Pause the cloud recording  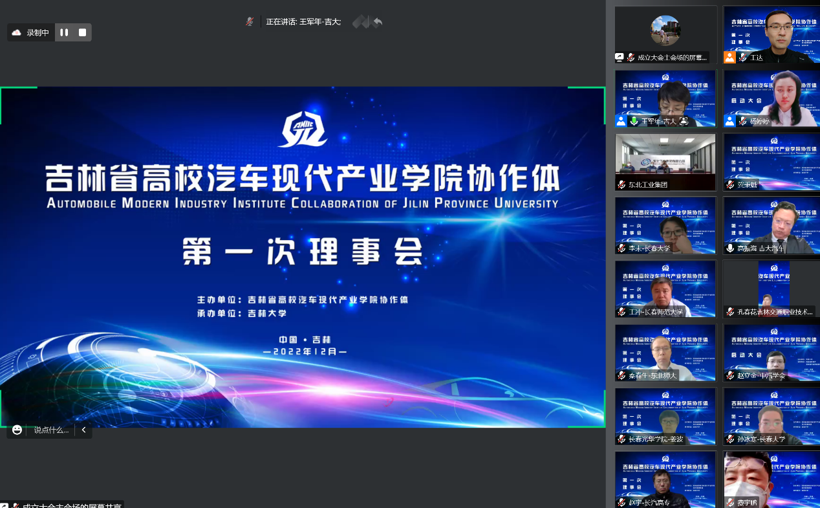[64, 32]
